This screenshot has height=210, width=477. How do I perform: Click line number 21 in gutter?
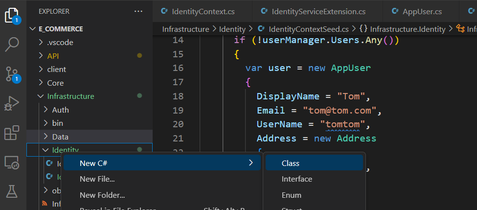tap(178, 138)
